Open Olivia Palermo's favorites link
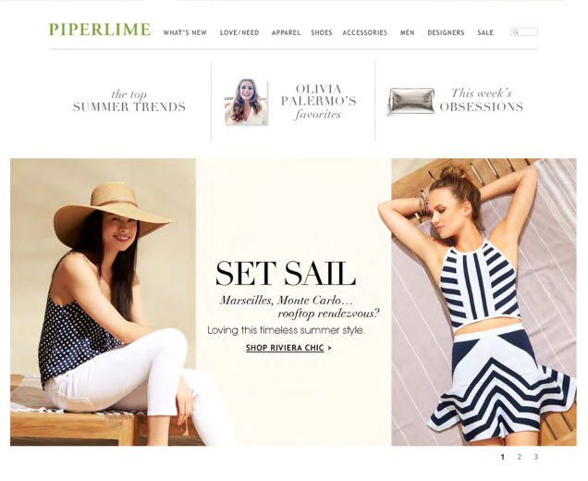Image resolution: width=588 pixels, height=481 pixels. [318, 102]
